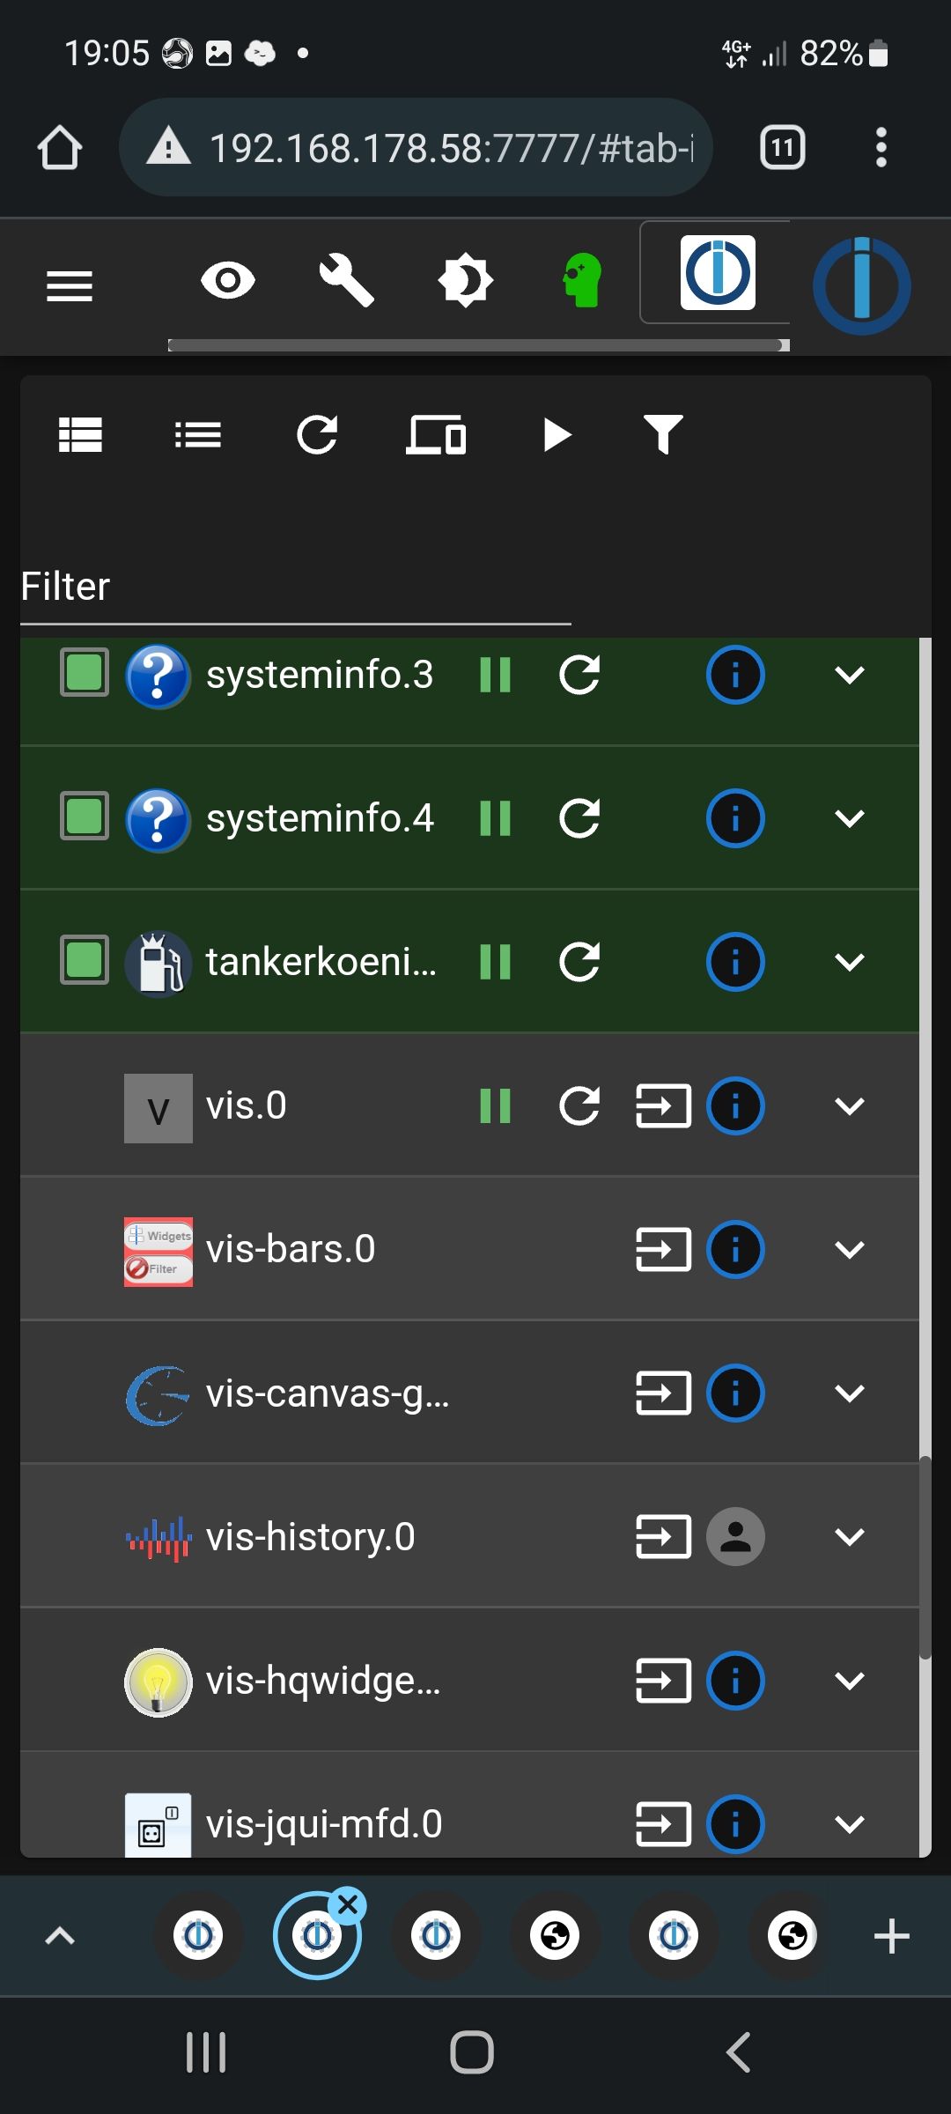Click the brightness theme toggle icon

tap(465, 281)
